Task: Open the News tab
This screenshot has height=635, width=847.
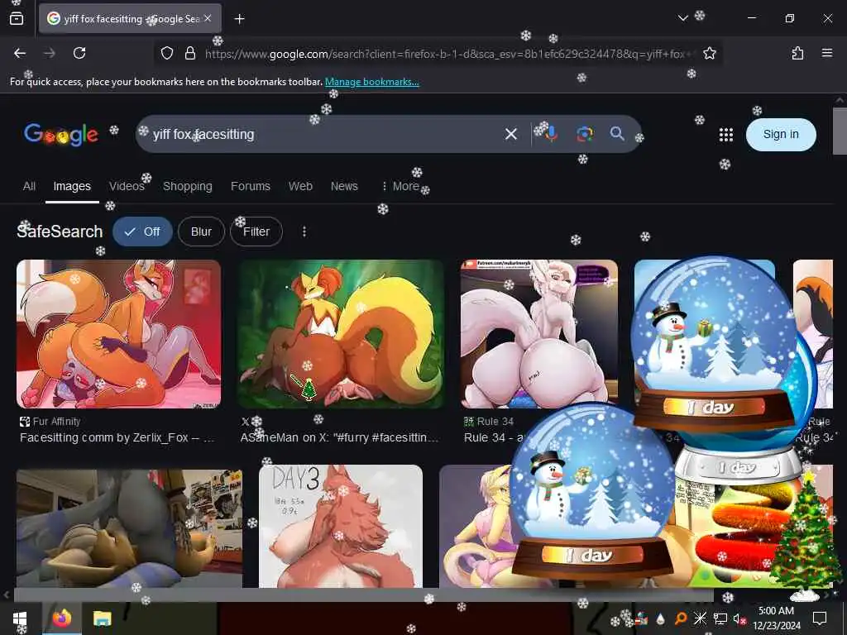Action: 344,186
